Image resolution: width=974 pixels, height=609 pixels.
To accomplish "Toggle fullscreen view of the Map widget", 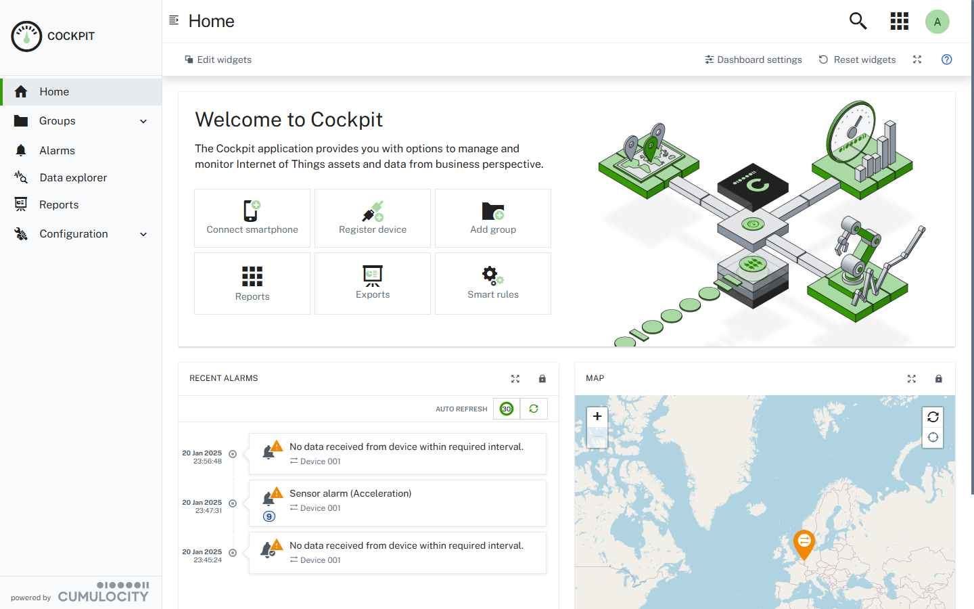I will (x=911, y=379).
